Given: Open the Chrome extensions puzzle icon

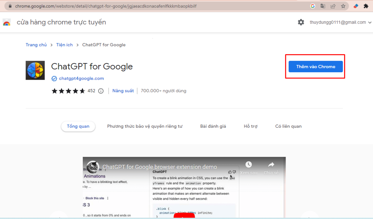Looking at the screenshot, I should (x=366, y=6).
